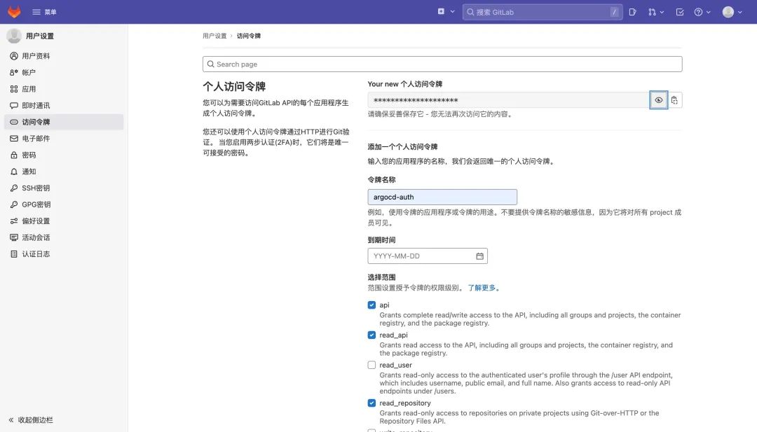757x432 pixels.
Task: Open the GitLab fox logo home
Action: pyautogui.click(x=14, y=12)
